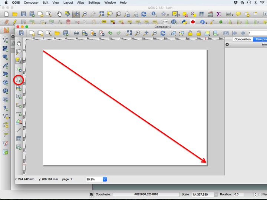
Task: Click the Add new map tool
Action: pos(19,80)
